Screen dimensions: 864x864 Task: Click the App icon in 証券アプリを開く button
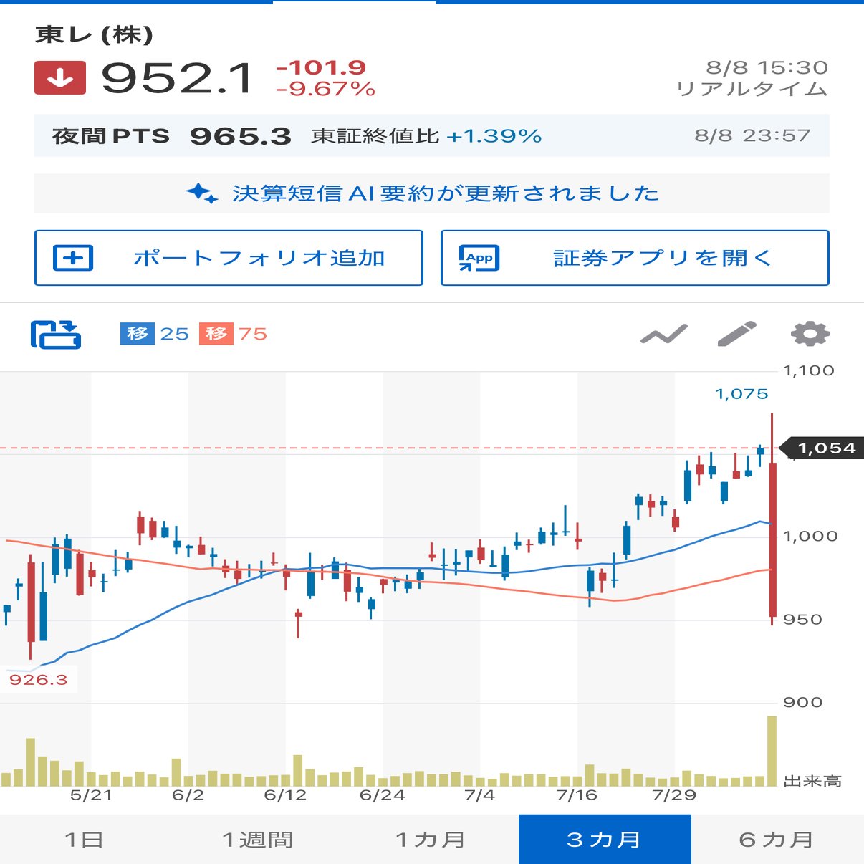coord(476,259)
